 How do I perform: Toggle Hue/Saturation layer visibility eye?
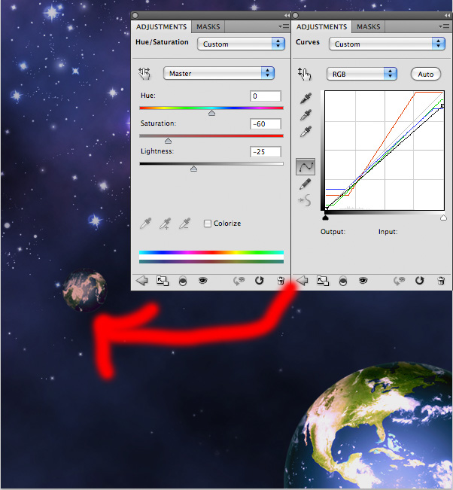tap(202, 281)
